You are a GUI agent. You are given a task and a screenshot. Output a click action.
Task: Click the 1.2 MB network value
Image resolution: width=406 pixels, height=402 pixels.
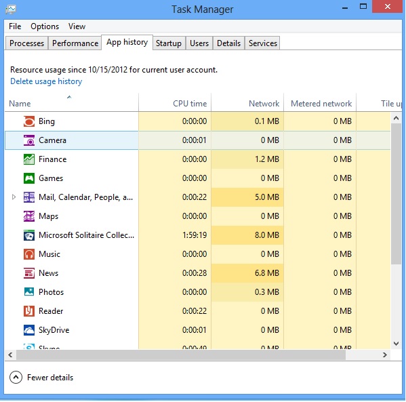(267, 159)
